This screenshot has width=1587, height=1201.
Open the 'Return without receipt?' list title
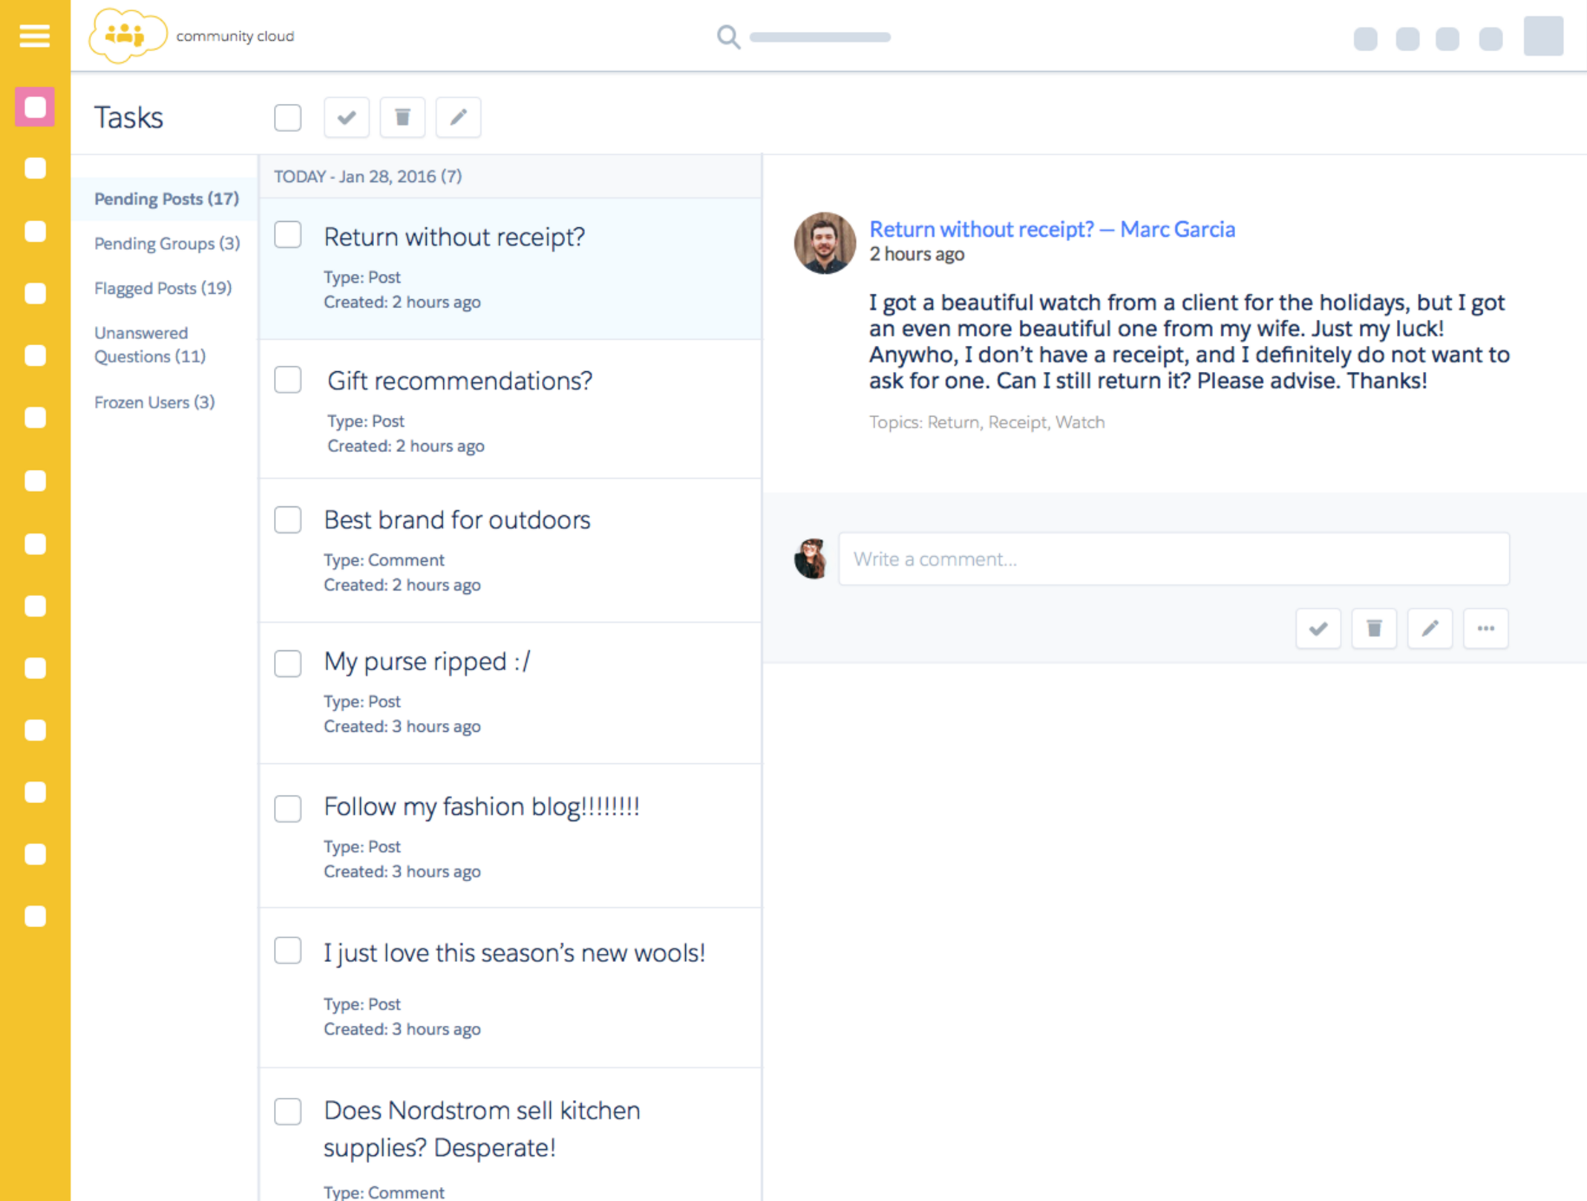tap(454, 237)
